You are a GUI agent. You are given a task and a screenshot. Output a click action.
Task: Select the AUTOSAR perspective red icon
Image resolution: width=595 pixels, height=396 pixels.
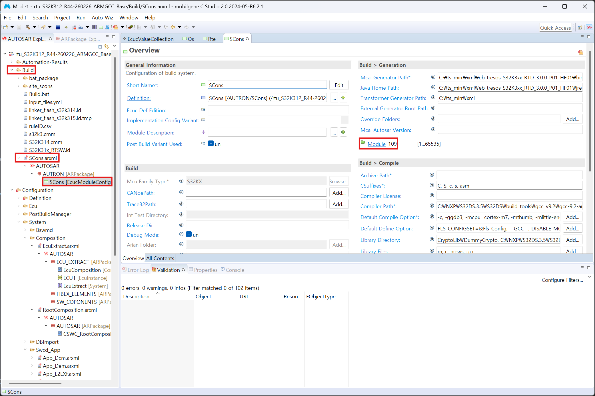(x=589, y=27)
